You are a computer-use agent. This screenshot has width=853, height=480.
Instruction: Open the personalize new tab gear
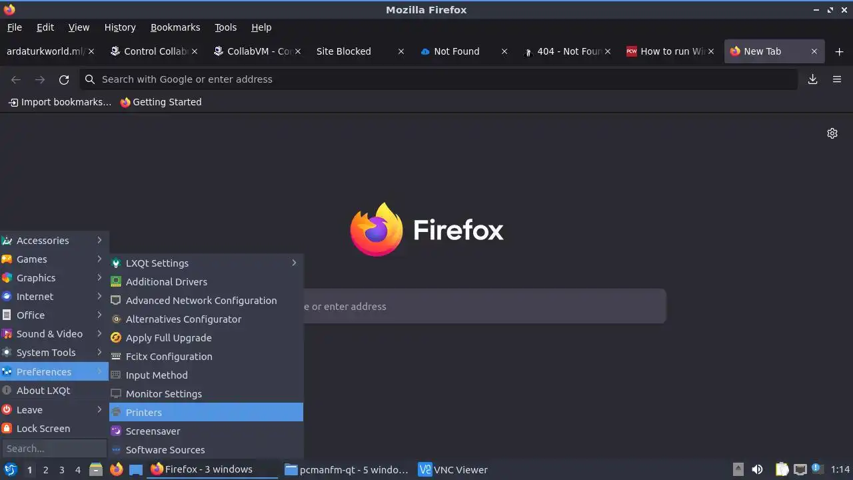pyautogui.click(x=832, y=133)
